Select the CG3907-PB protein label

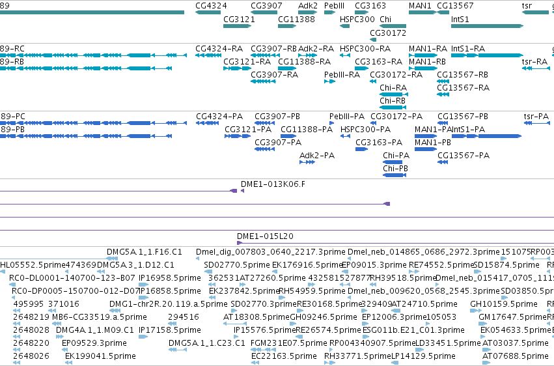point(277,117)
